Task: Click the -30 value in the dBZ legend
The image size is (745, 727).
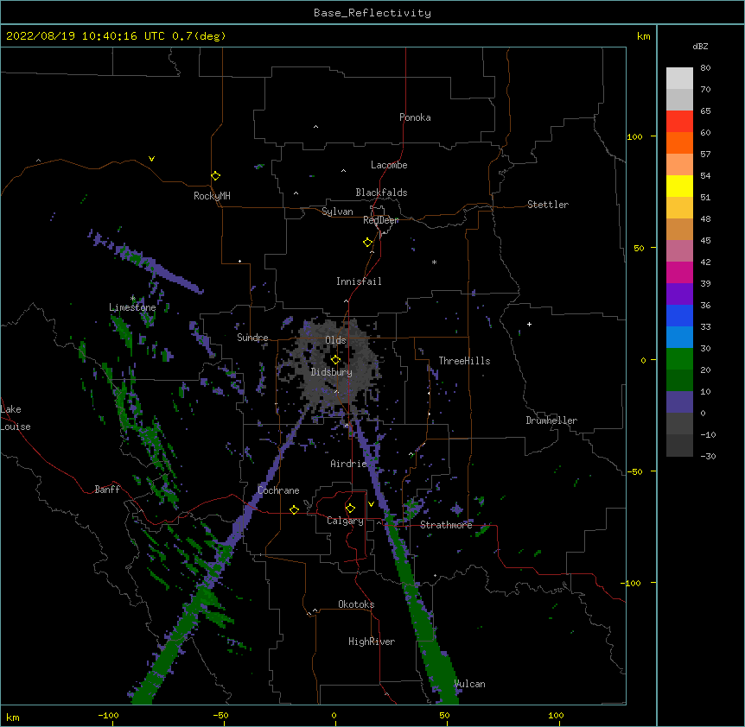Action: (x=708, y=456)
